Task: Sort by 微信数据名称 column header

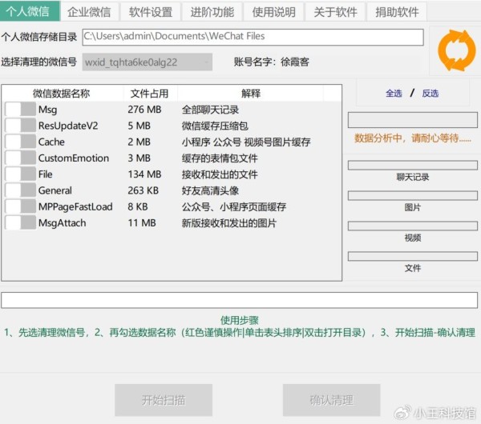Action: click(63, 93)
